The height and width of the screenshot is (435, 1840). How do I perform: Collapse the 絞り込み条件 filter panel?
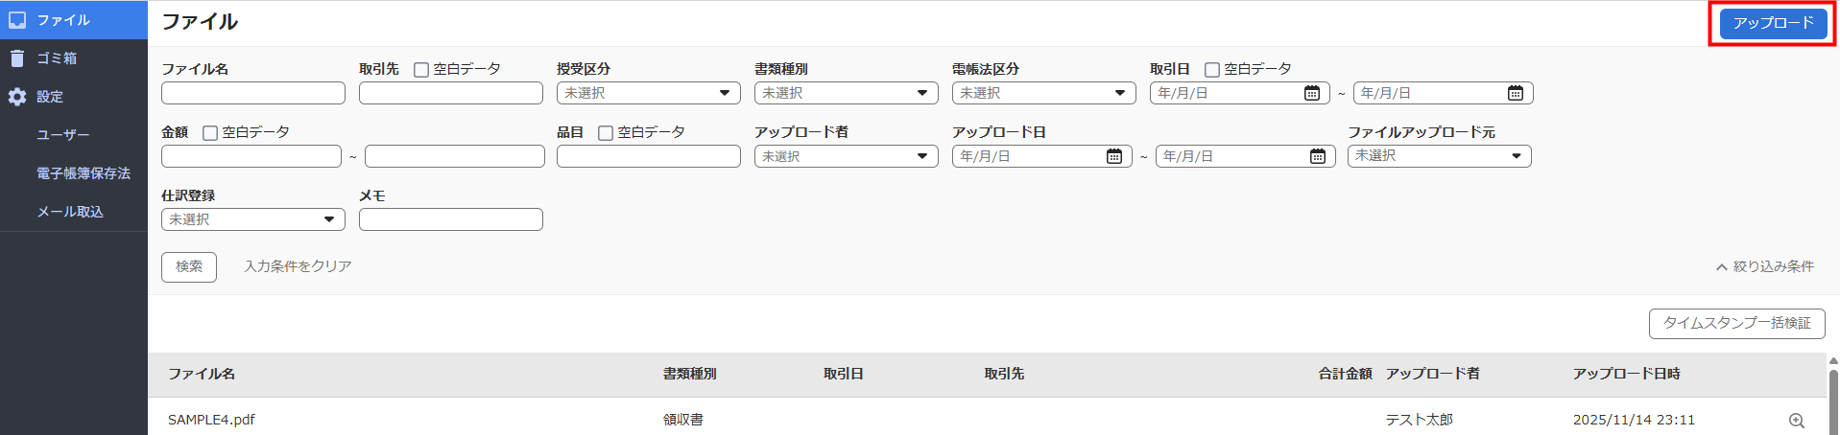click(x=1764, y=266)
